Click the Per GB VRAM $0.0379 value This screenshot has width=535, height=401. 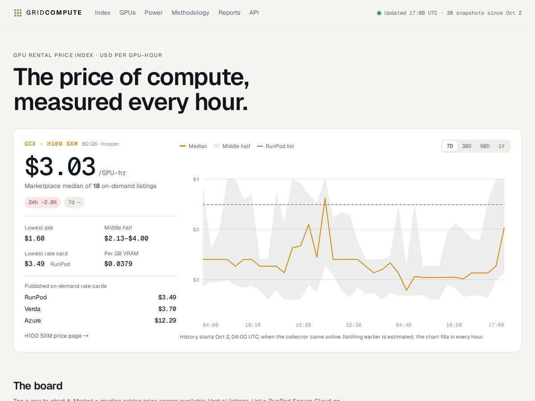click(118, 264)
